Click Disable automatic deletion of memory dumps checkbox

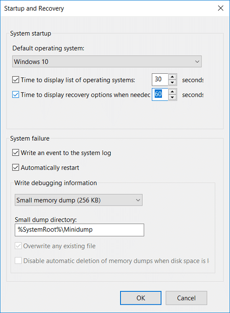pyautogui.click(x=18, y=260)
